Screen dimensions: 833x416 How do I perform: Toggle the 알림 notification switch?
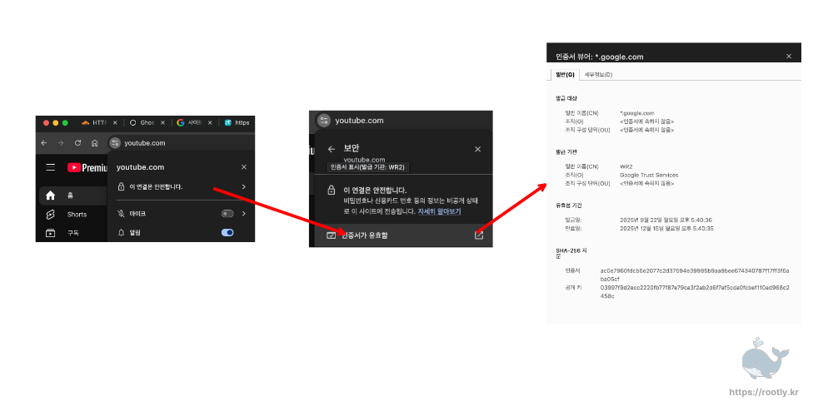[x=227, y=232]
